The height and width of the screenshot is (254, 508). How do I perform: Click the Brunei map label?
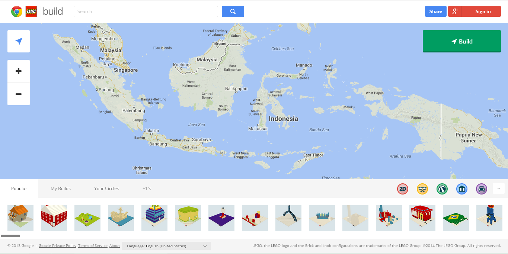220,44
